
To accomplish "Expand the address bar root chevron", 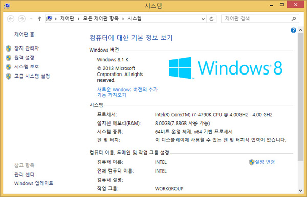I will (56, 19).
